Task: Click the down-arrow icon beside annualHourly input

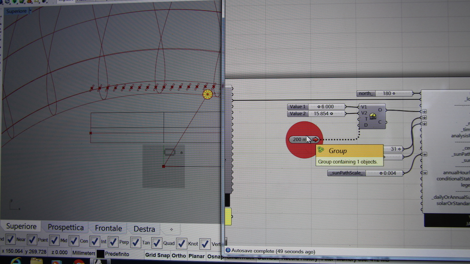Action: point(425,172)
